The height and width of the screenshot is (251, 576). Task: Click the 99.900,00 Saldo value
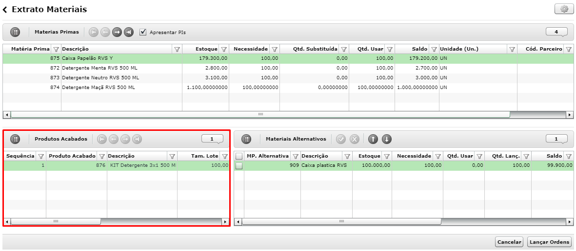coord(559,165)
